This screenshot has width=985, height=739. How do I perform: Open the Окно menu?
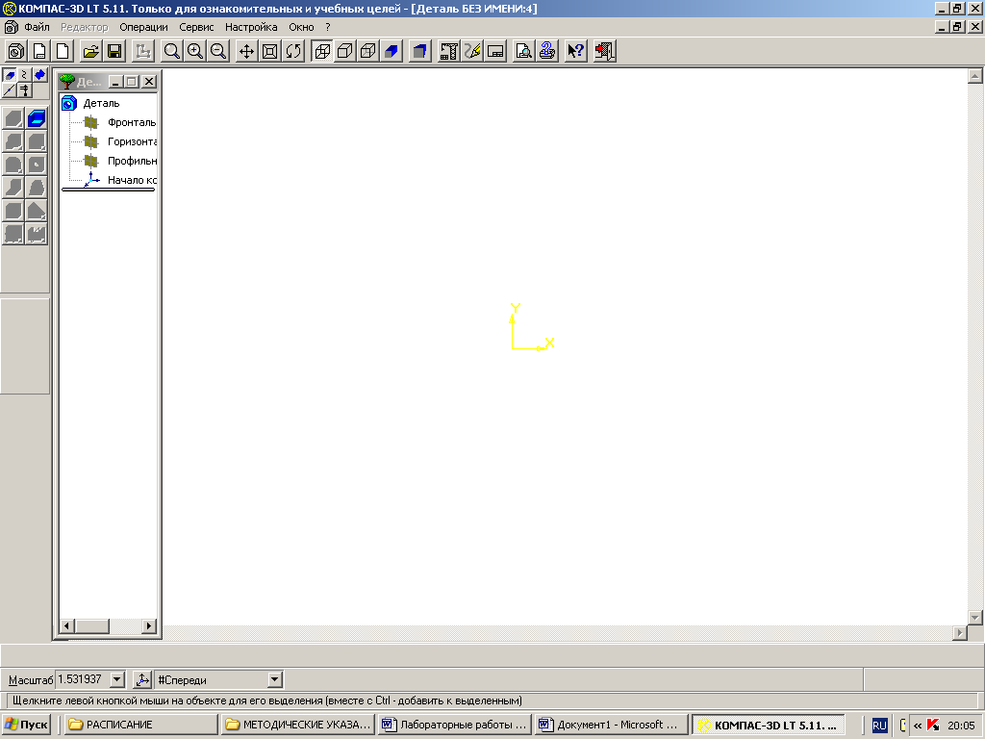pos(301,27)
